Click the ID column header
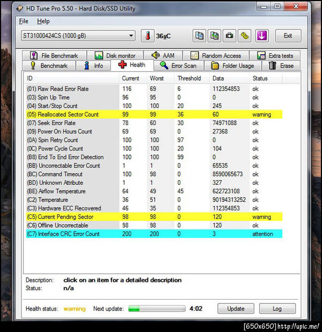322x332 pixels. pos(71,78)
